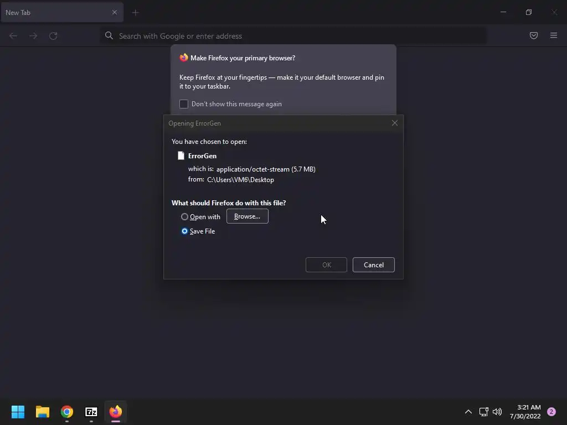This screenshot has width=567, height=425.
Task: Click Make Firefox your primary browser heading
Action: point(243,58)
